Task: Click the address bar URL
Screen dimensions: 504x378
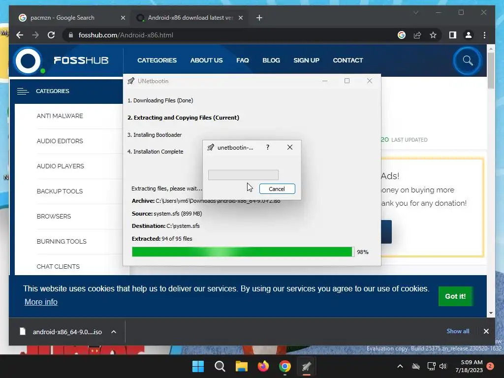Action: (x=126, y=35)
